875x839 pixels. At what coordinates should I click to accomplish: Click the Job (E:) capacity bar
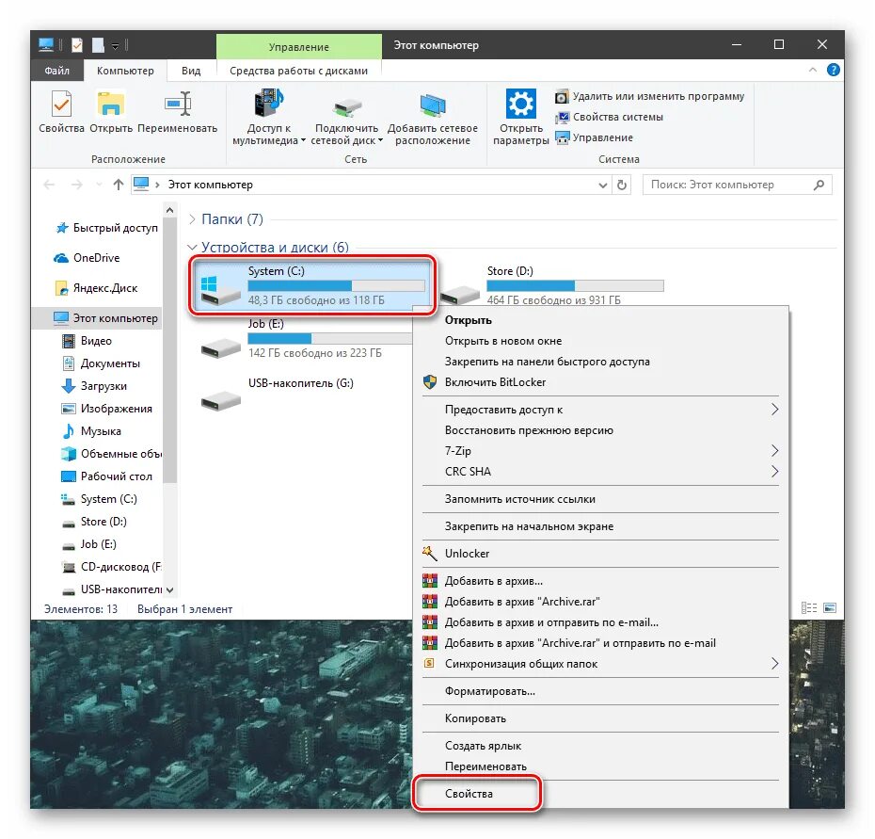click(x=330, y=338)
